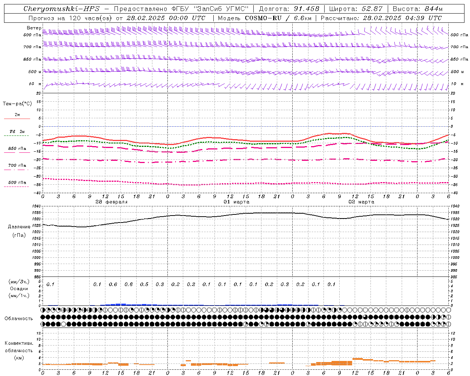The width and height of the screenshot is (470, 376).
Task: Click the Ветер wind panel label
Action: click(34, 28)
